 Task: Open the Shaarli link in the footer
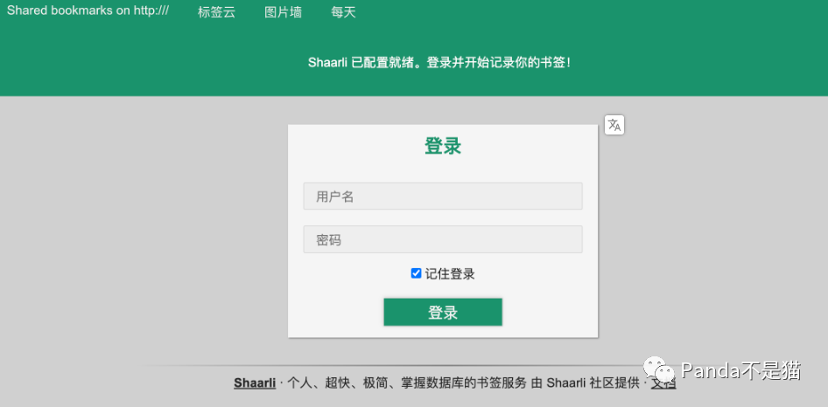click(255, 383)
